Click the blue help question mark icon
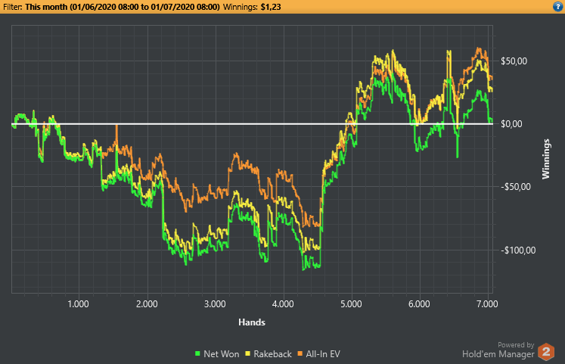 [x=557, y=6]
